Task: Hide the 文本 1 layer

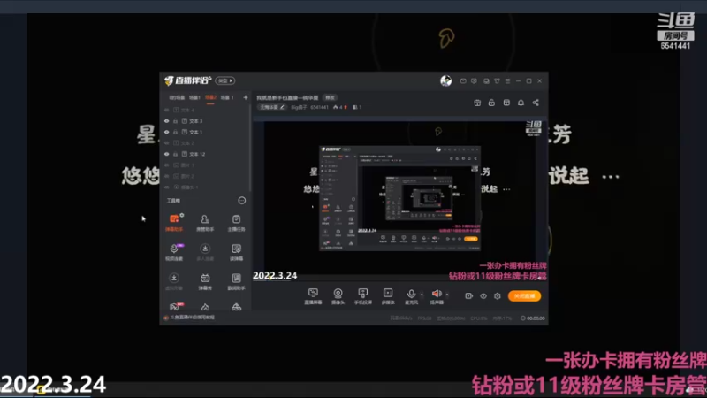Action: coord(166,132)
